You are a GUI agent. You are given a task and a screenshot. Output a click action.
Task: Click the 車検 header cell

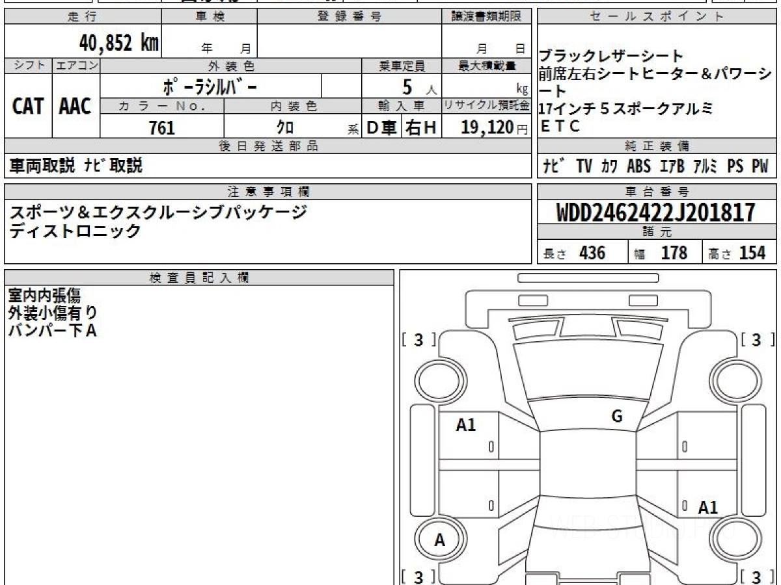pos(210,18)
